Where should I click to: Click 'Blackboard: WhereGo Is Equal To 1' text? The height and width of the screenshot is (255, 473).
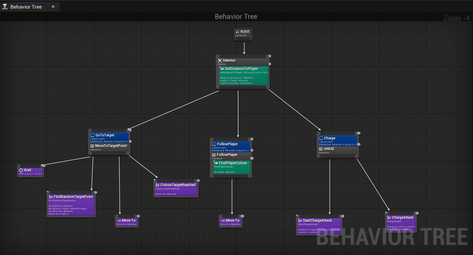pos(231,151)
